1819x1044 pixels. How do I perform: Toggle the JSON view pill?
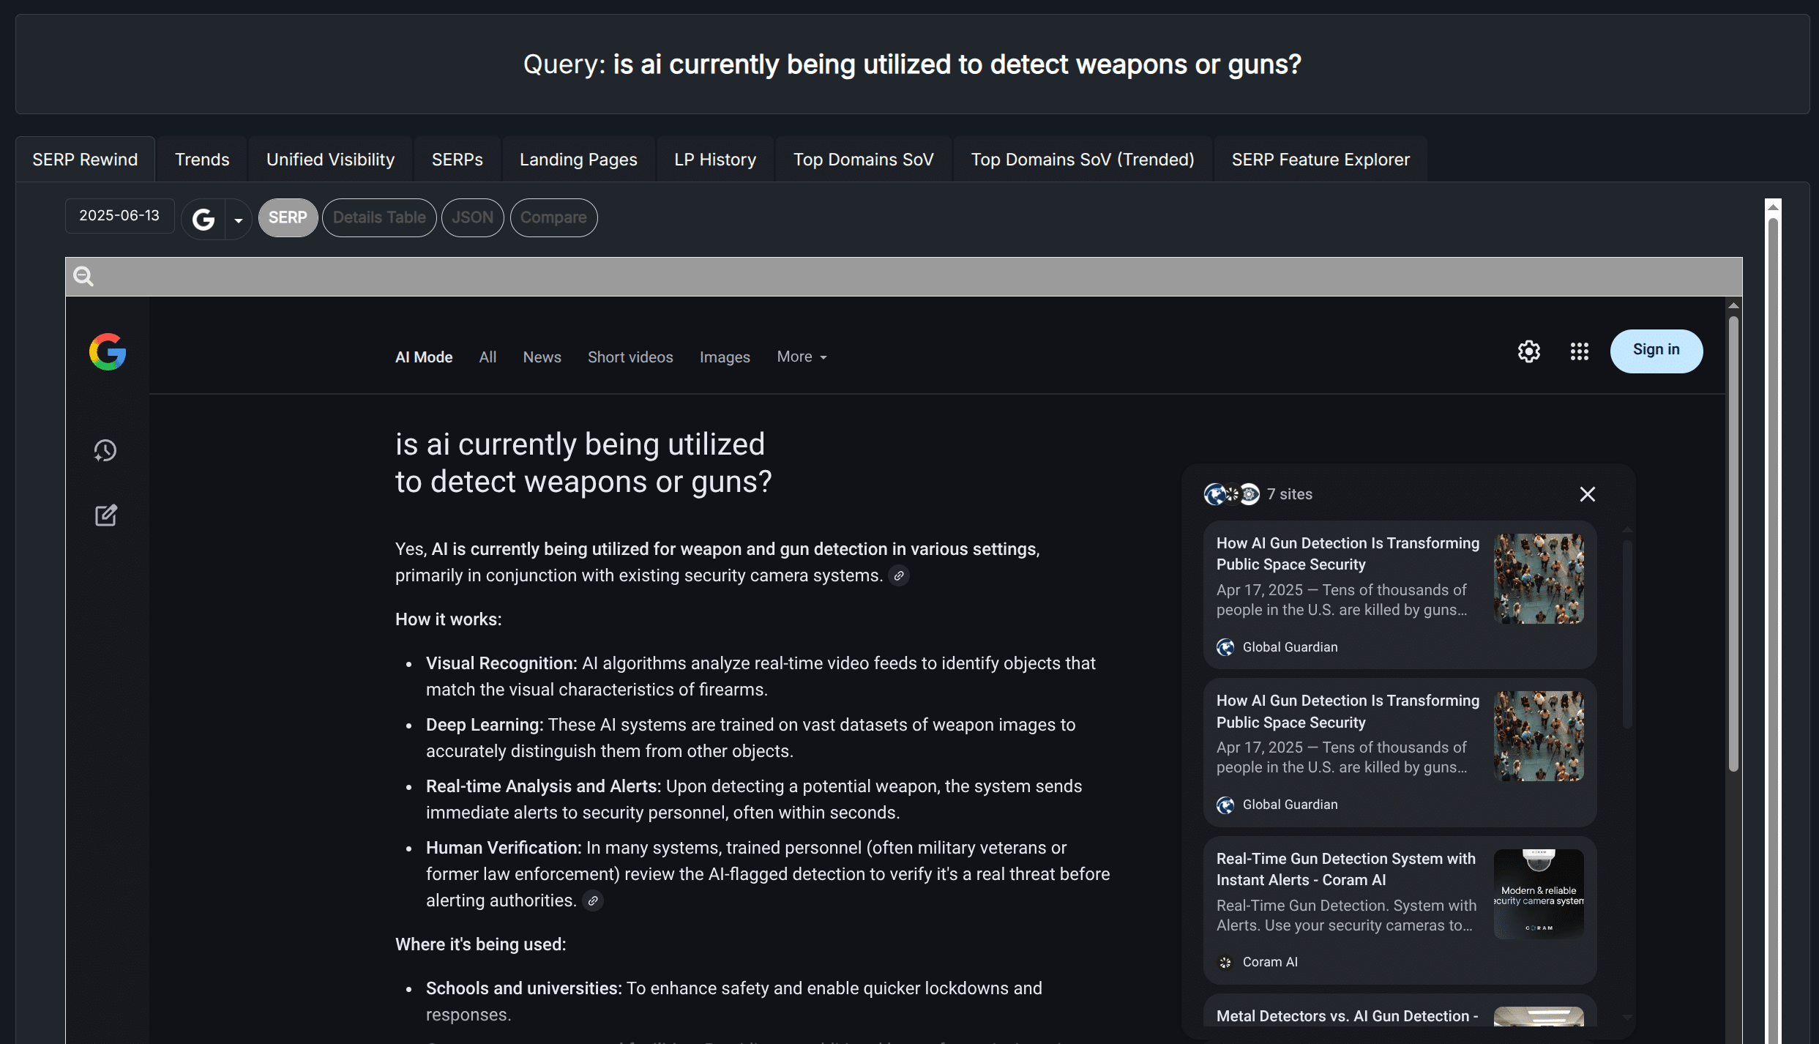click(472, 217)
